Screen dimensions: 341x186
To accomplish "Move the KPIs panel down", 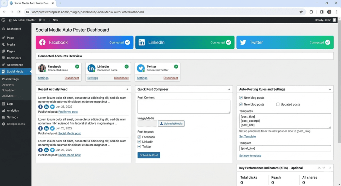I will 324,168.
